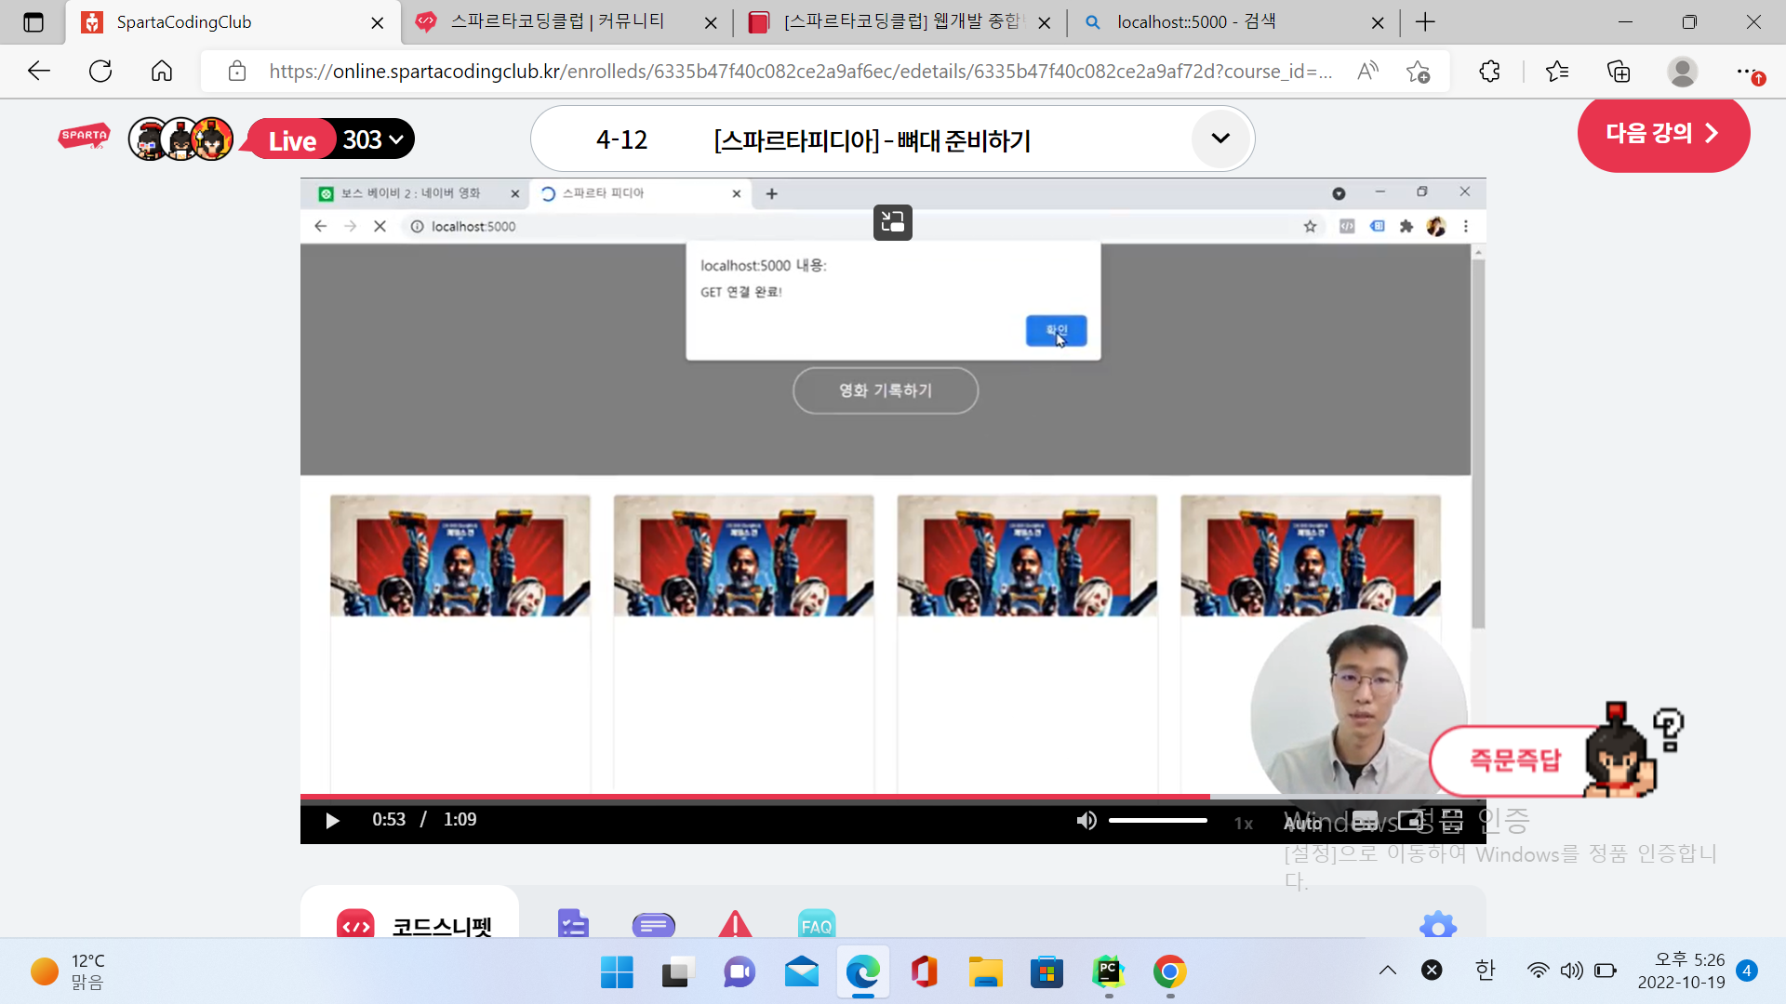Viewport: 1786px width, 1004px height.
Task: Open Microsoft Office on taskbar
Action: 924,972
